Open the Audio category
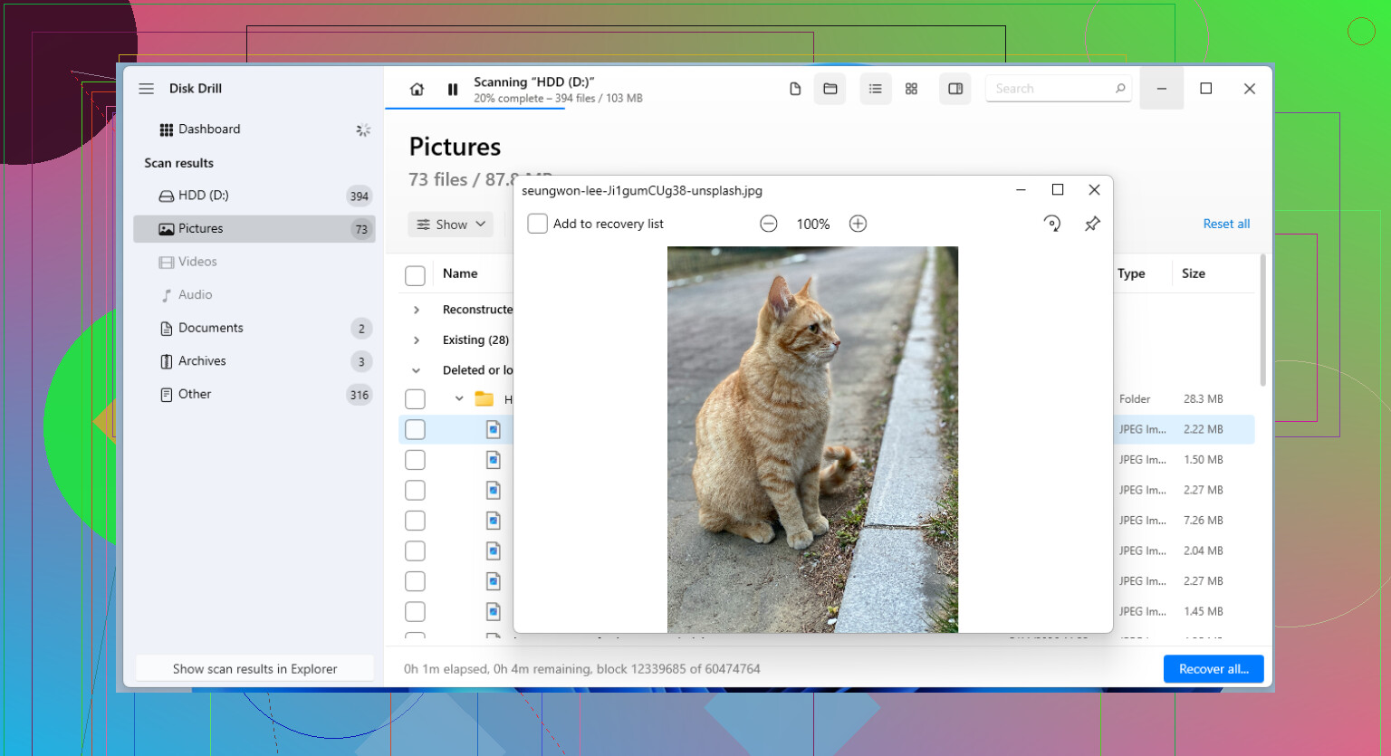Viewport: 1391px width, 756px height. click(x=254, y=295)
